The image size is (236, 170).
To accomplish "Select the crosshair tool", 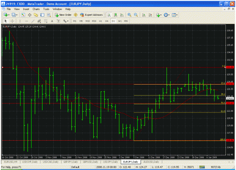I will click(x=12, y=21).
